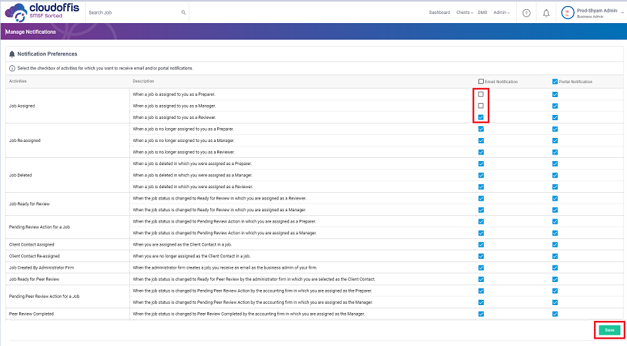Viewport: 627px width, 346px height.
Task: Uncheck email for job deleted as Manager
Action: tap(481, 176)
